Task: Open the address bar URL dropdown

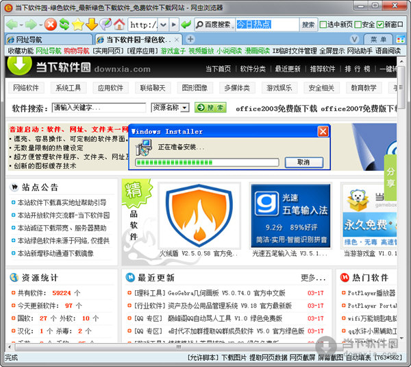Action: coord(163,25)
